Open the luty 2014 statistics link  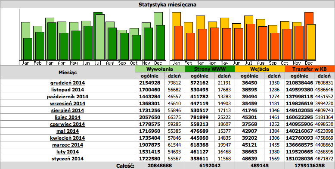pos(68,152)
